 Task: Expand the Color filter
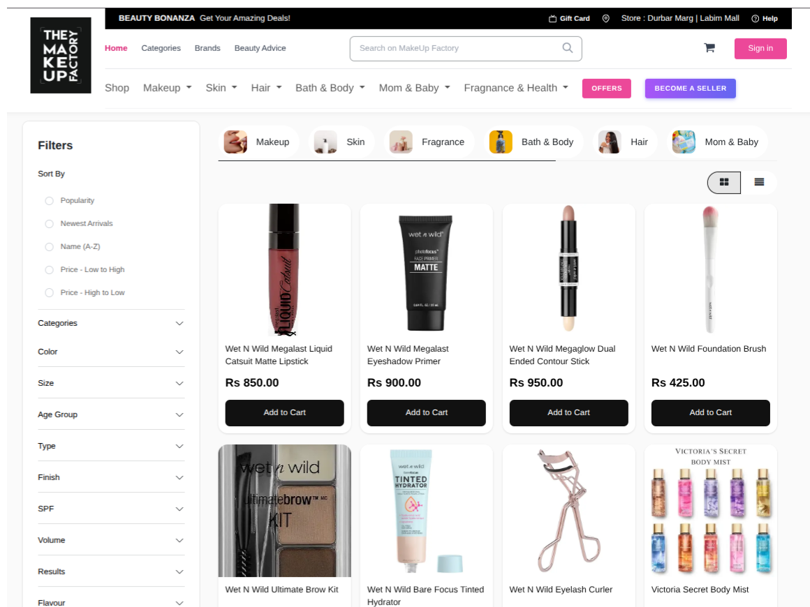tap(111, 352)
